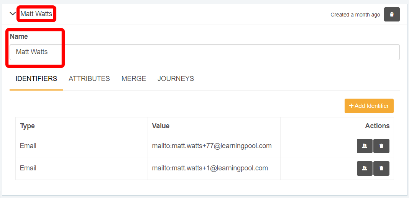Delete the matt.watts+77 email identifier
This screenshot has width=409, height=198.
381,146
